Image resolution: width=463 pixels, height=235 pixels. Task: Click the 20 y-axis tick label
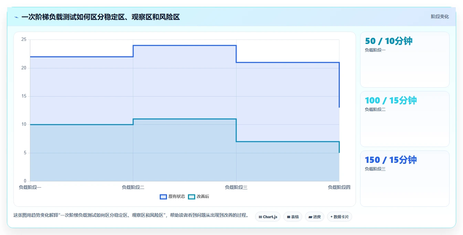pos(24,68)
